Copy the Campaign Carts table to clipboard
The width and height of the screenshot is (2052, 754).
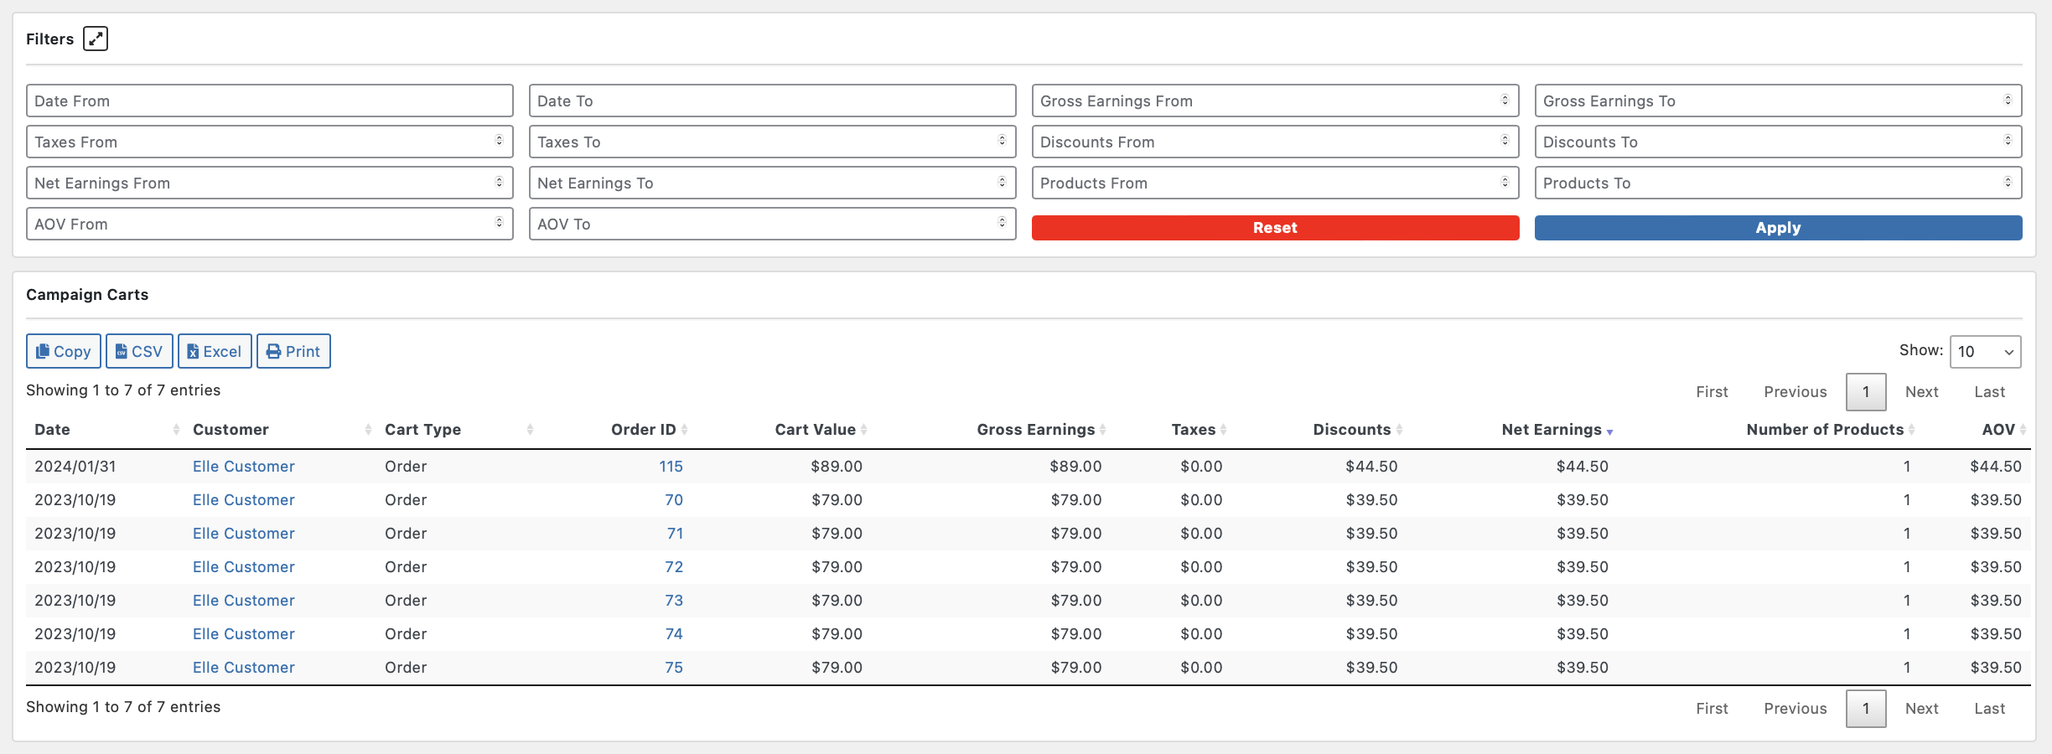(x=64, y=351)
